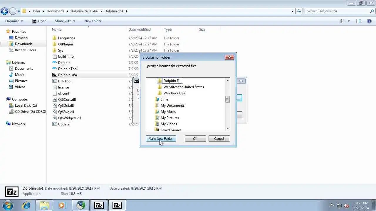The width and height of the screenshot is (376, 211).
Task: Click the folder tree scroll down arrow
Action: pyautogui.click(x=228, y=129)
